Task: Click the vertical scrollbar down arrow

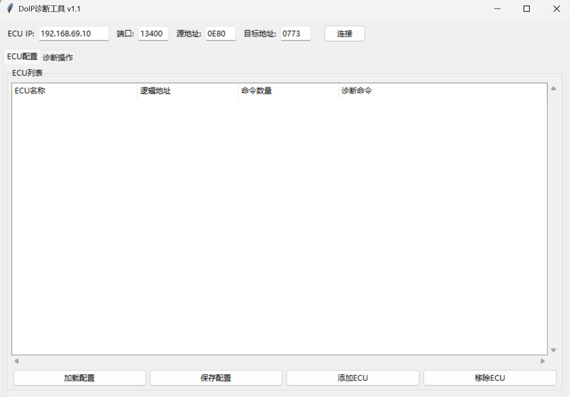Action: tap(553, 350)
